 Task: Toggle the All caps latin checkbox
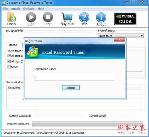coord(9,56)
